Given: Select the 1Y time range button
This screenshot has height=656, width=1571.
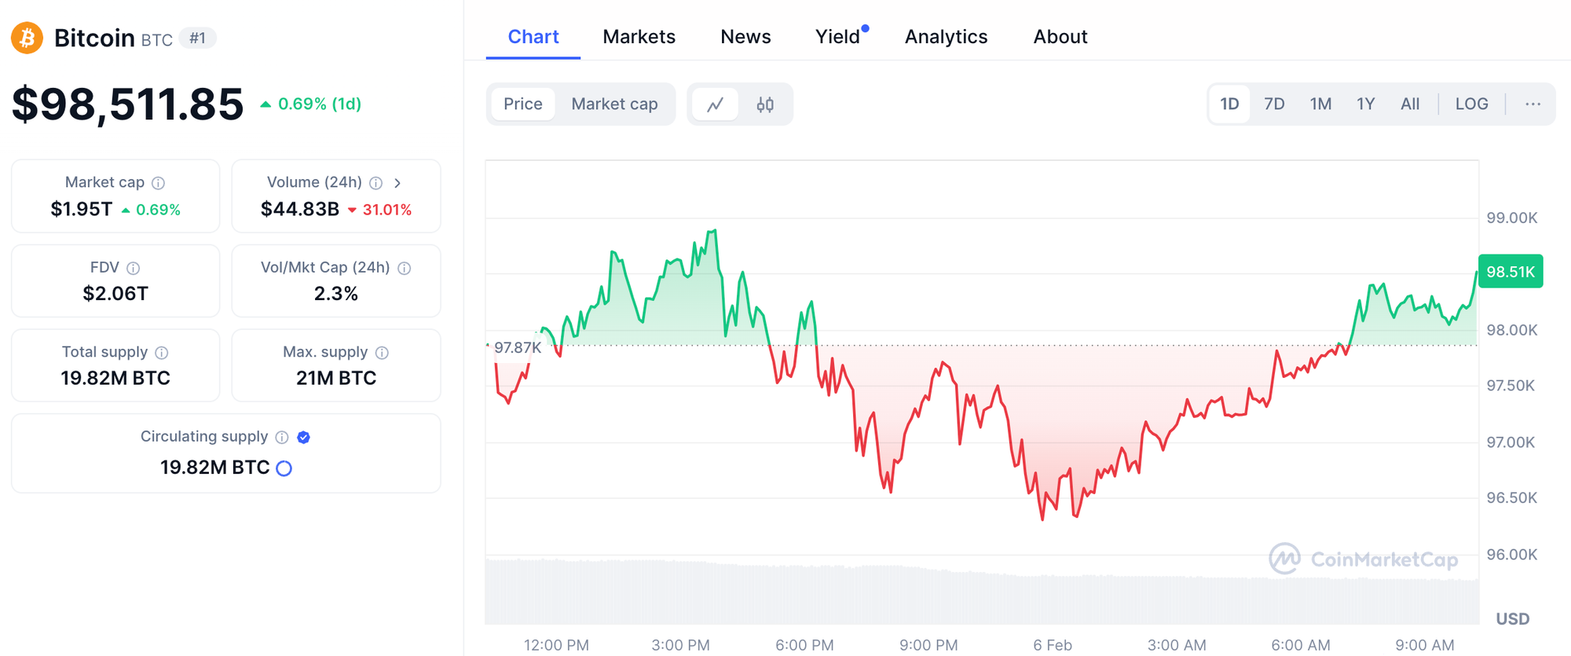Looking at the screenshot, I should point(1365,104).
